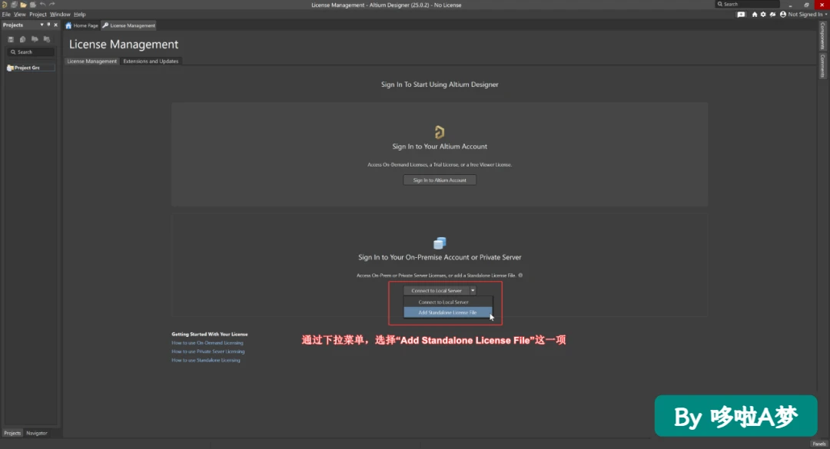The height and width of the screenshot is (449, 830).
Task: Select the Project Group tree item
Action: 31,68
